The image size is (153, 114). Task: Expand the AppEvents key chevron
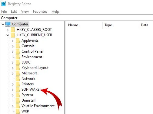coord(13,41)
